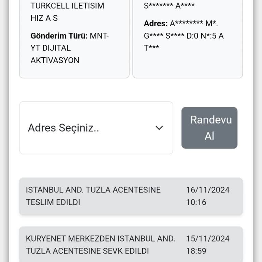Click the MNT-YT DIJITAL AKTIVASYON text
The image size is (262, 262).
point(70,48)
